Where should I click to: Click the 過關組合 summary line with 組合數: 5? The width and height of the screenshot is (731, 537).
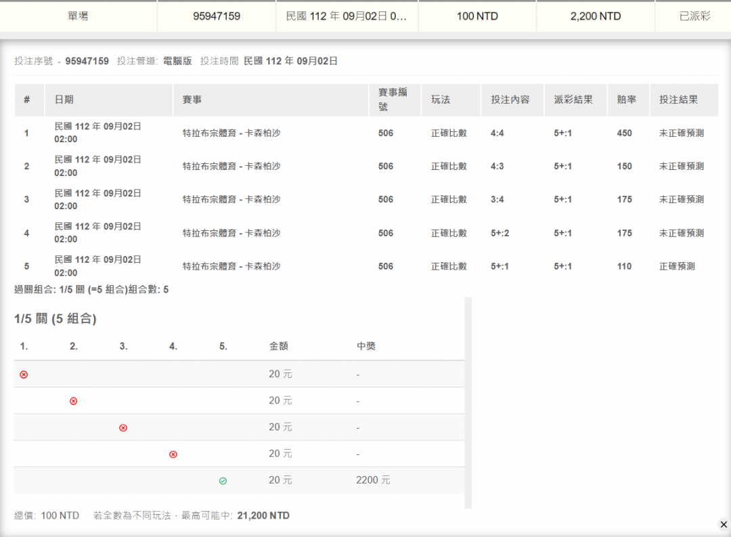(x=91, y=290)
